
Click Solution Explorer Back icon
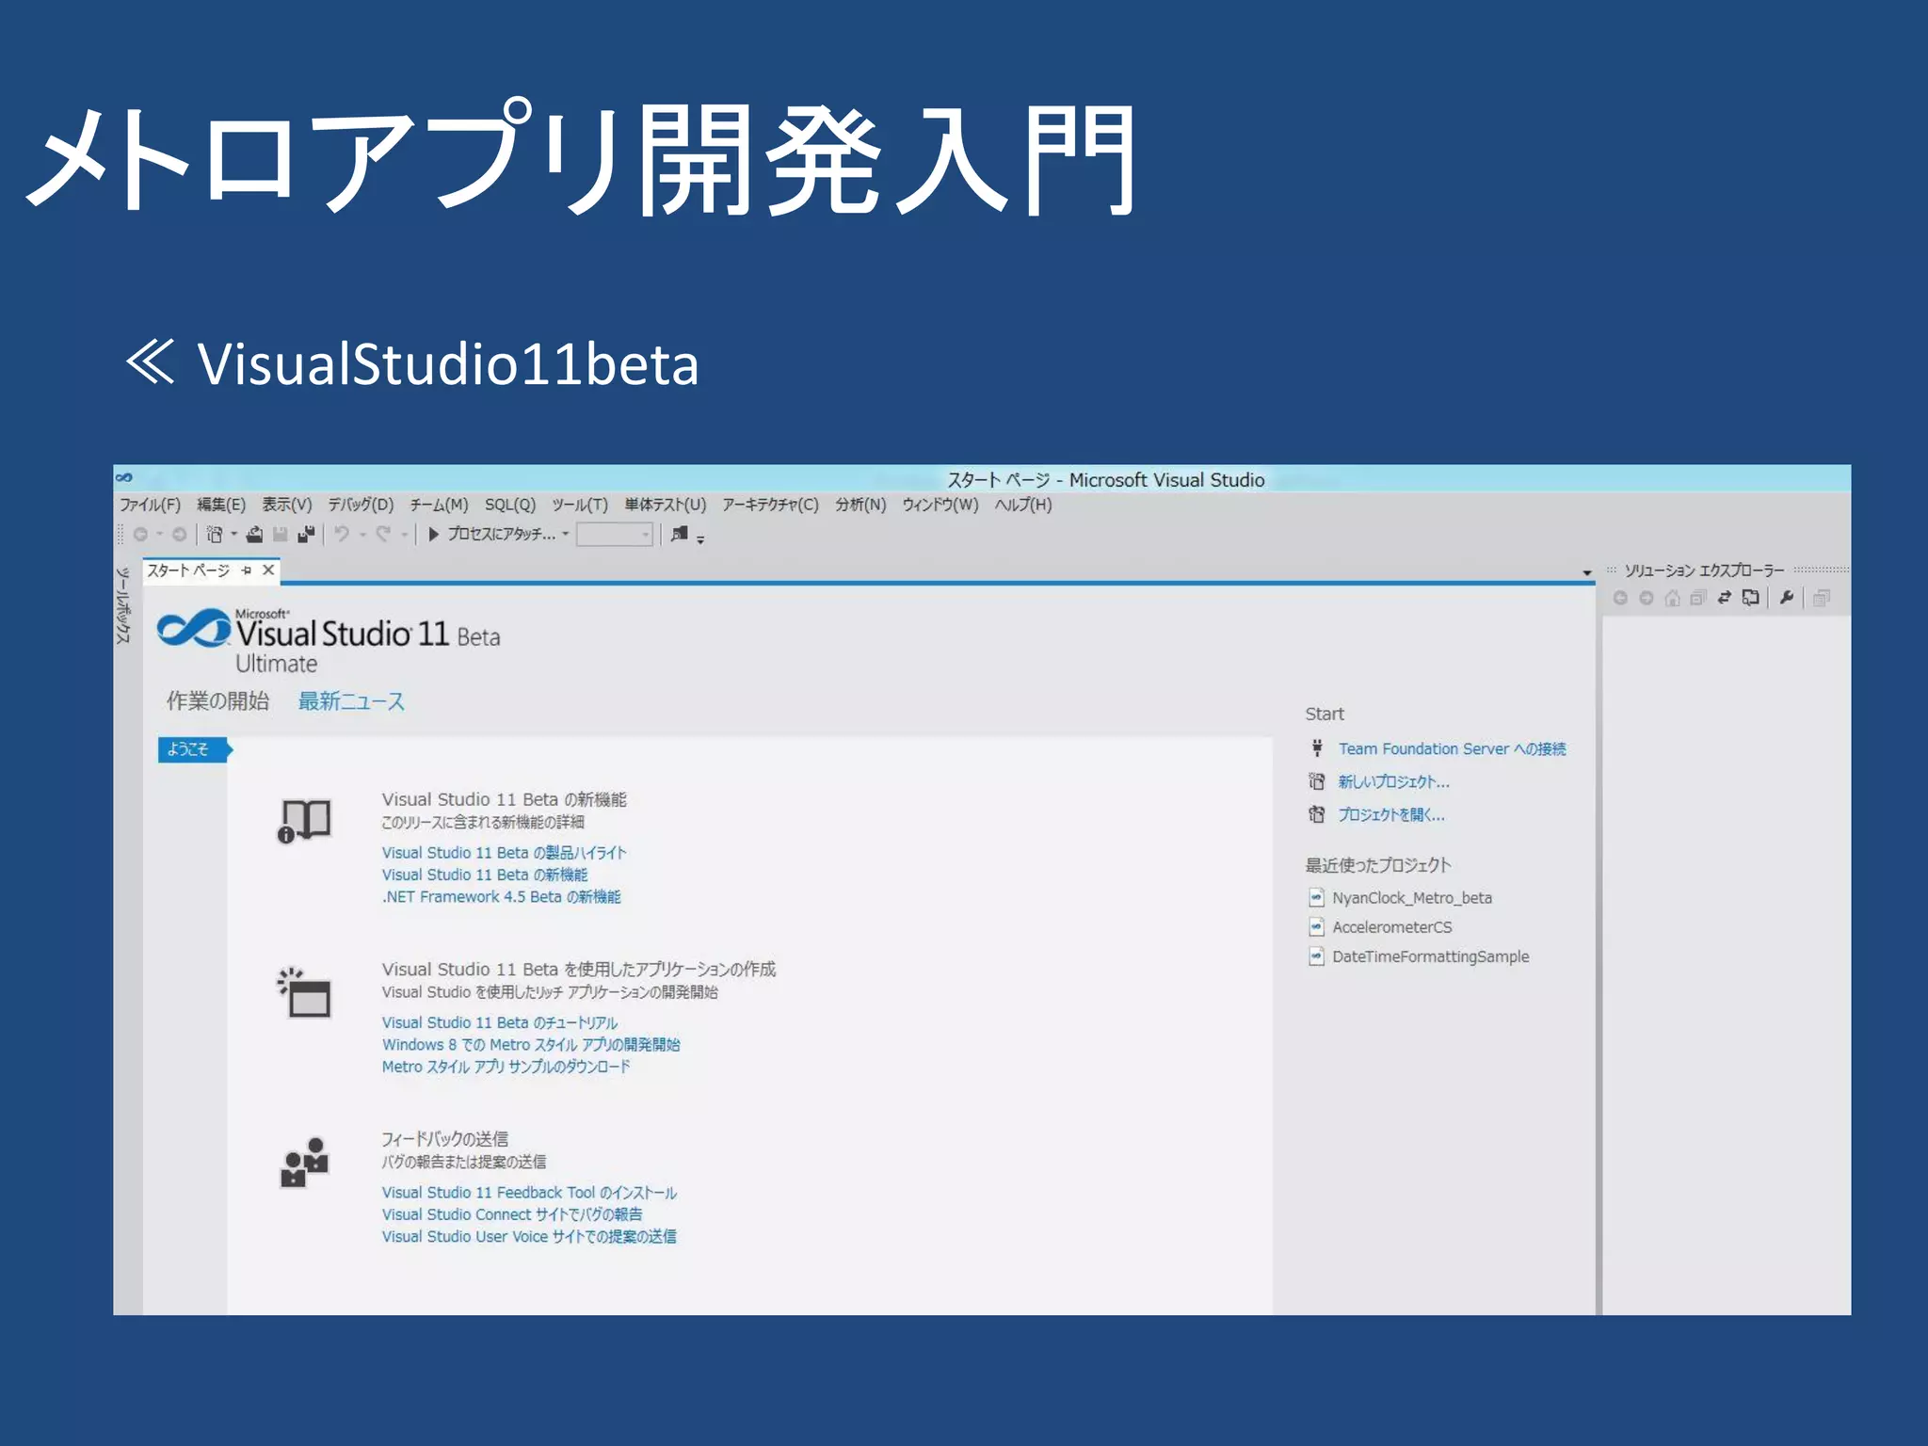click(x=1620, y=598)
